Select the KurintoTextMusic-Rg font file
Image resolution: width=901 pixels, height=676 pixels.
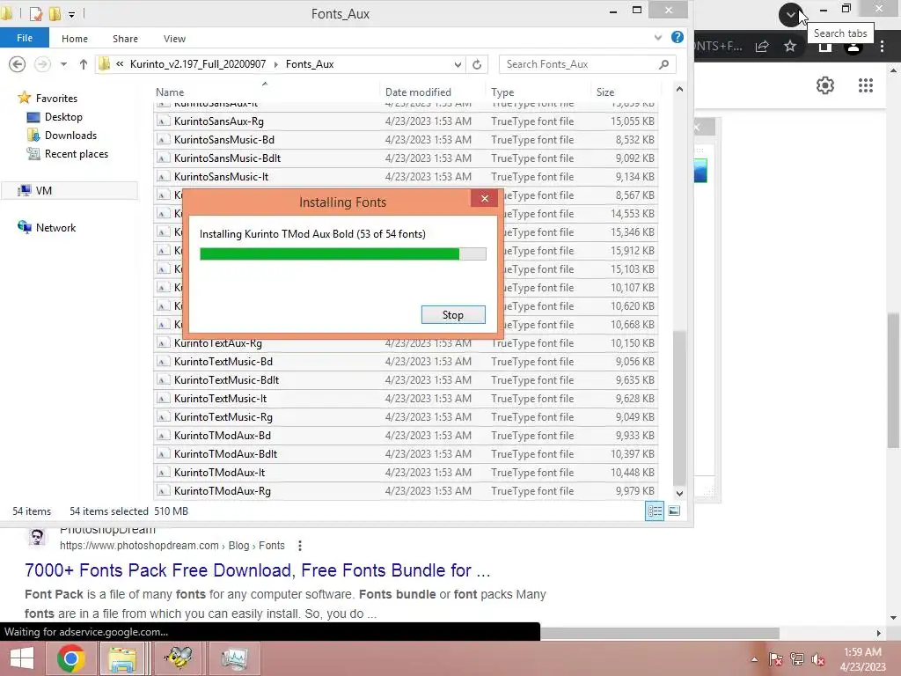point(406,416)
